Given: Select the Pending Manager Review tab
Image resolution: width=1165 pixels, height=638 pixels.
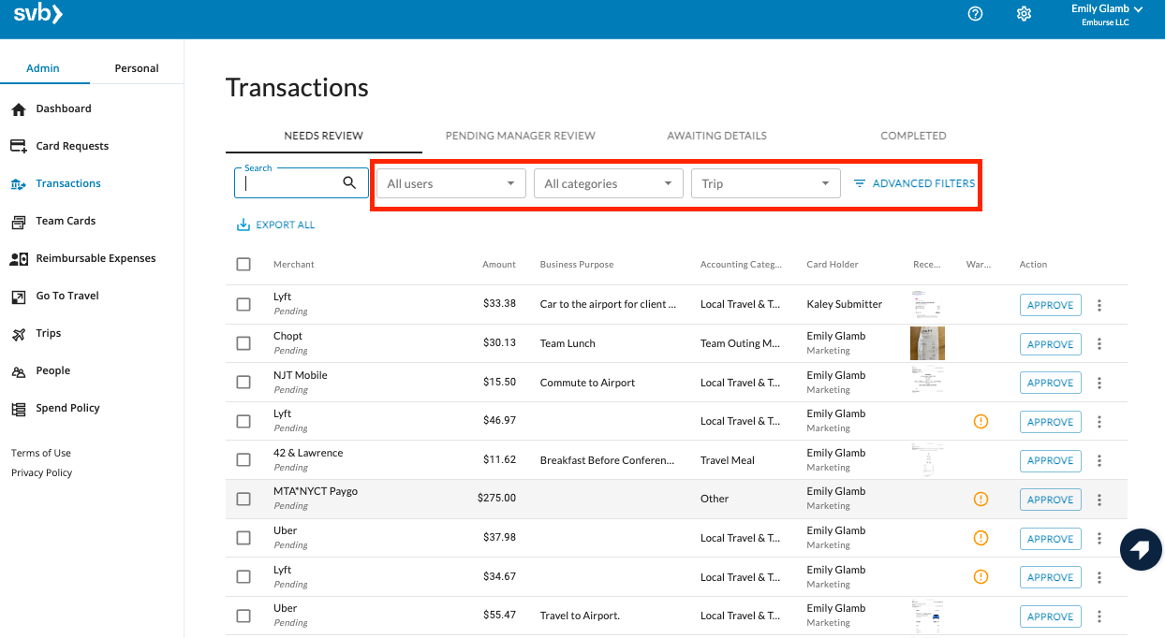Looking at the screenshot, I should click(x=521, y=136).
